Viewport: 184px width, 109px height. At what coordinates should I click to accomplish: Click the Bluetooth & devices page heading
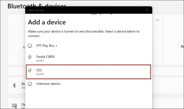tap(37, 6)
